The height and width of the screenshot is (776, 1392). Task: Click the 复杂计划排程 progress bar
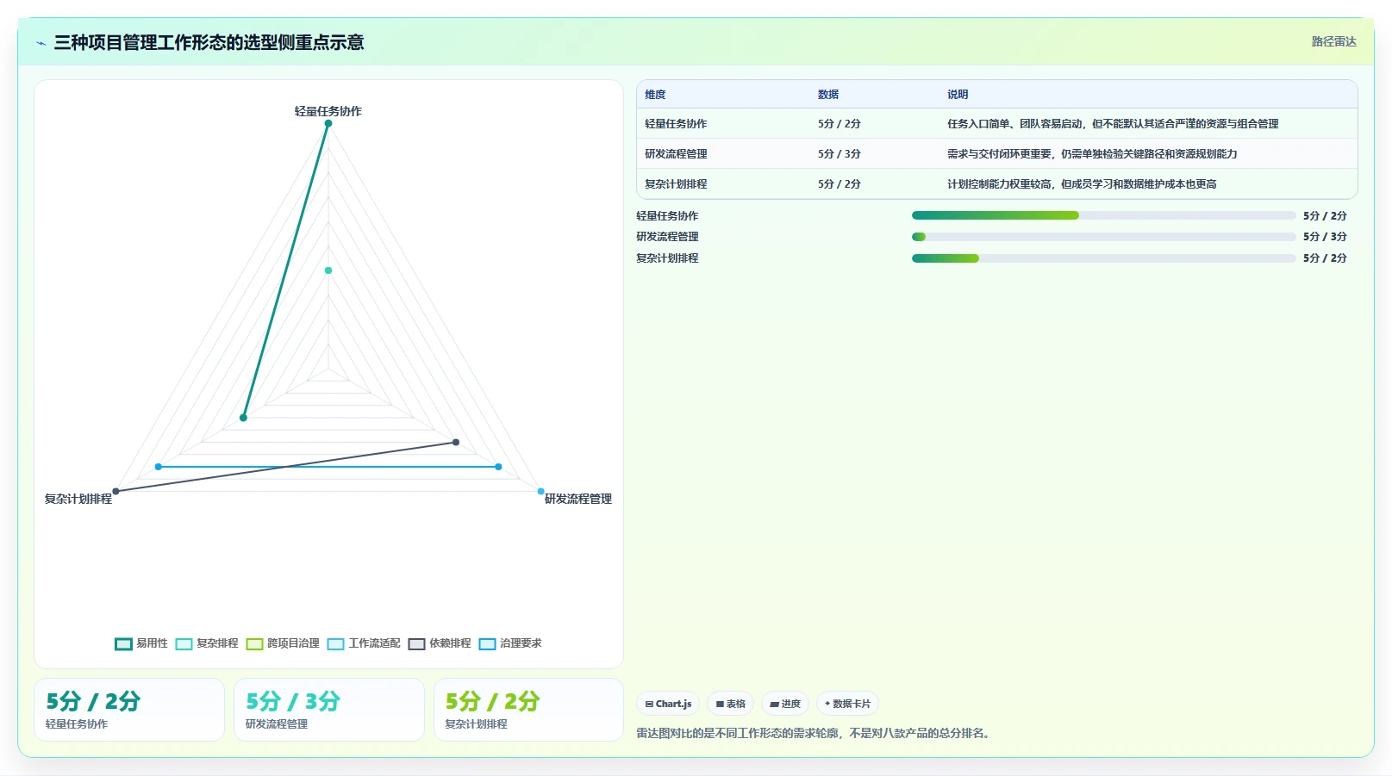(1104, 258)
